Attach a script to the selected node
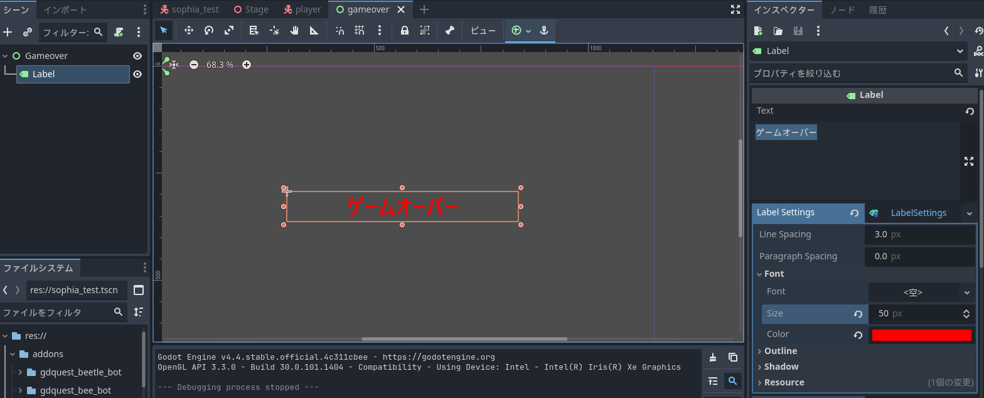 [x=119, y=32]
